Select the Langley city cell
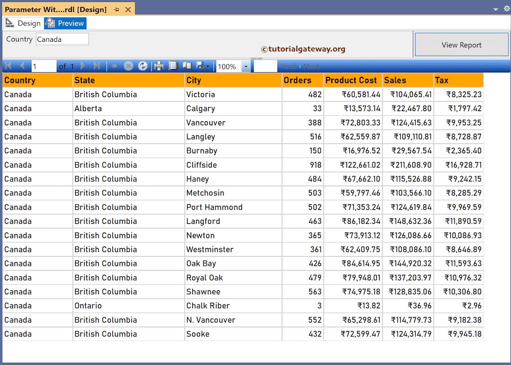Screen dimensions: 511x365 (234, 137)
